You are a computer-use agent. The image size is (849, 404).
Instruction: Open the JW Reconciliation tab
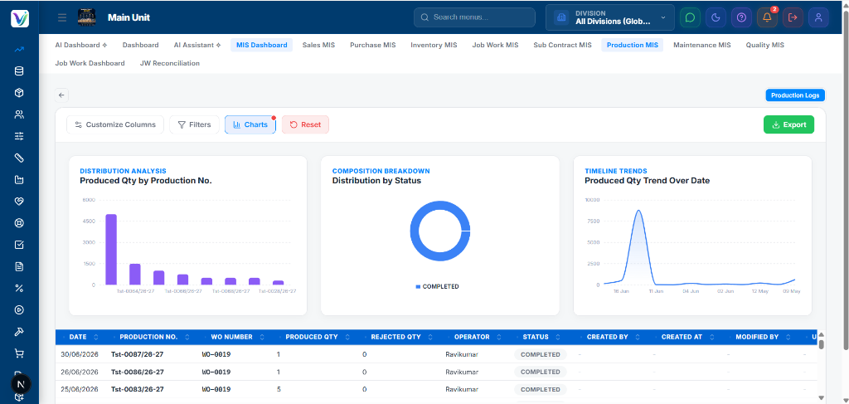tap(169, 63)
